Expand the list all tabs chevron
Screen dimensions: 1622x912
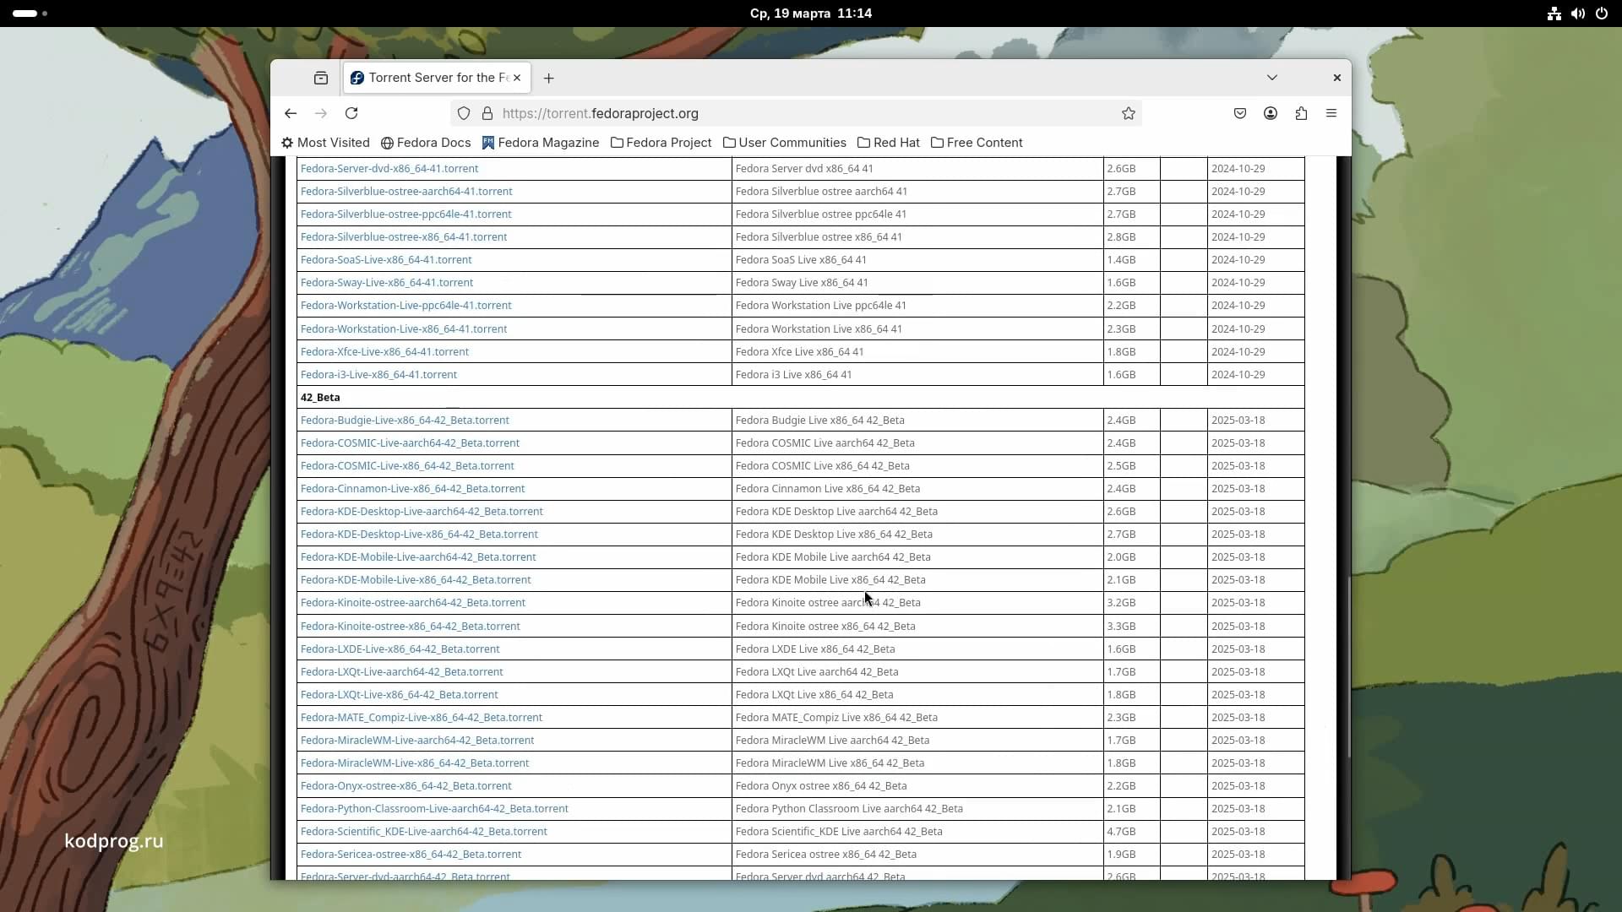[1272, 78]
